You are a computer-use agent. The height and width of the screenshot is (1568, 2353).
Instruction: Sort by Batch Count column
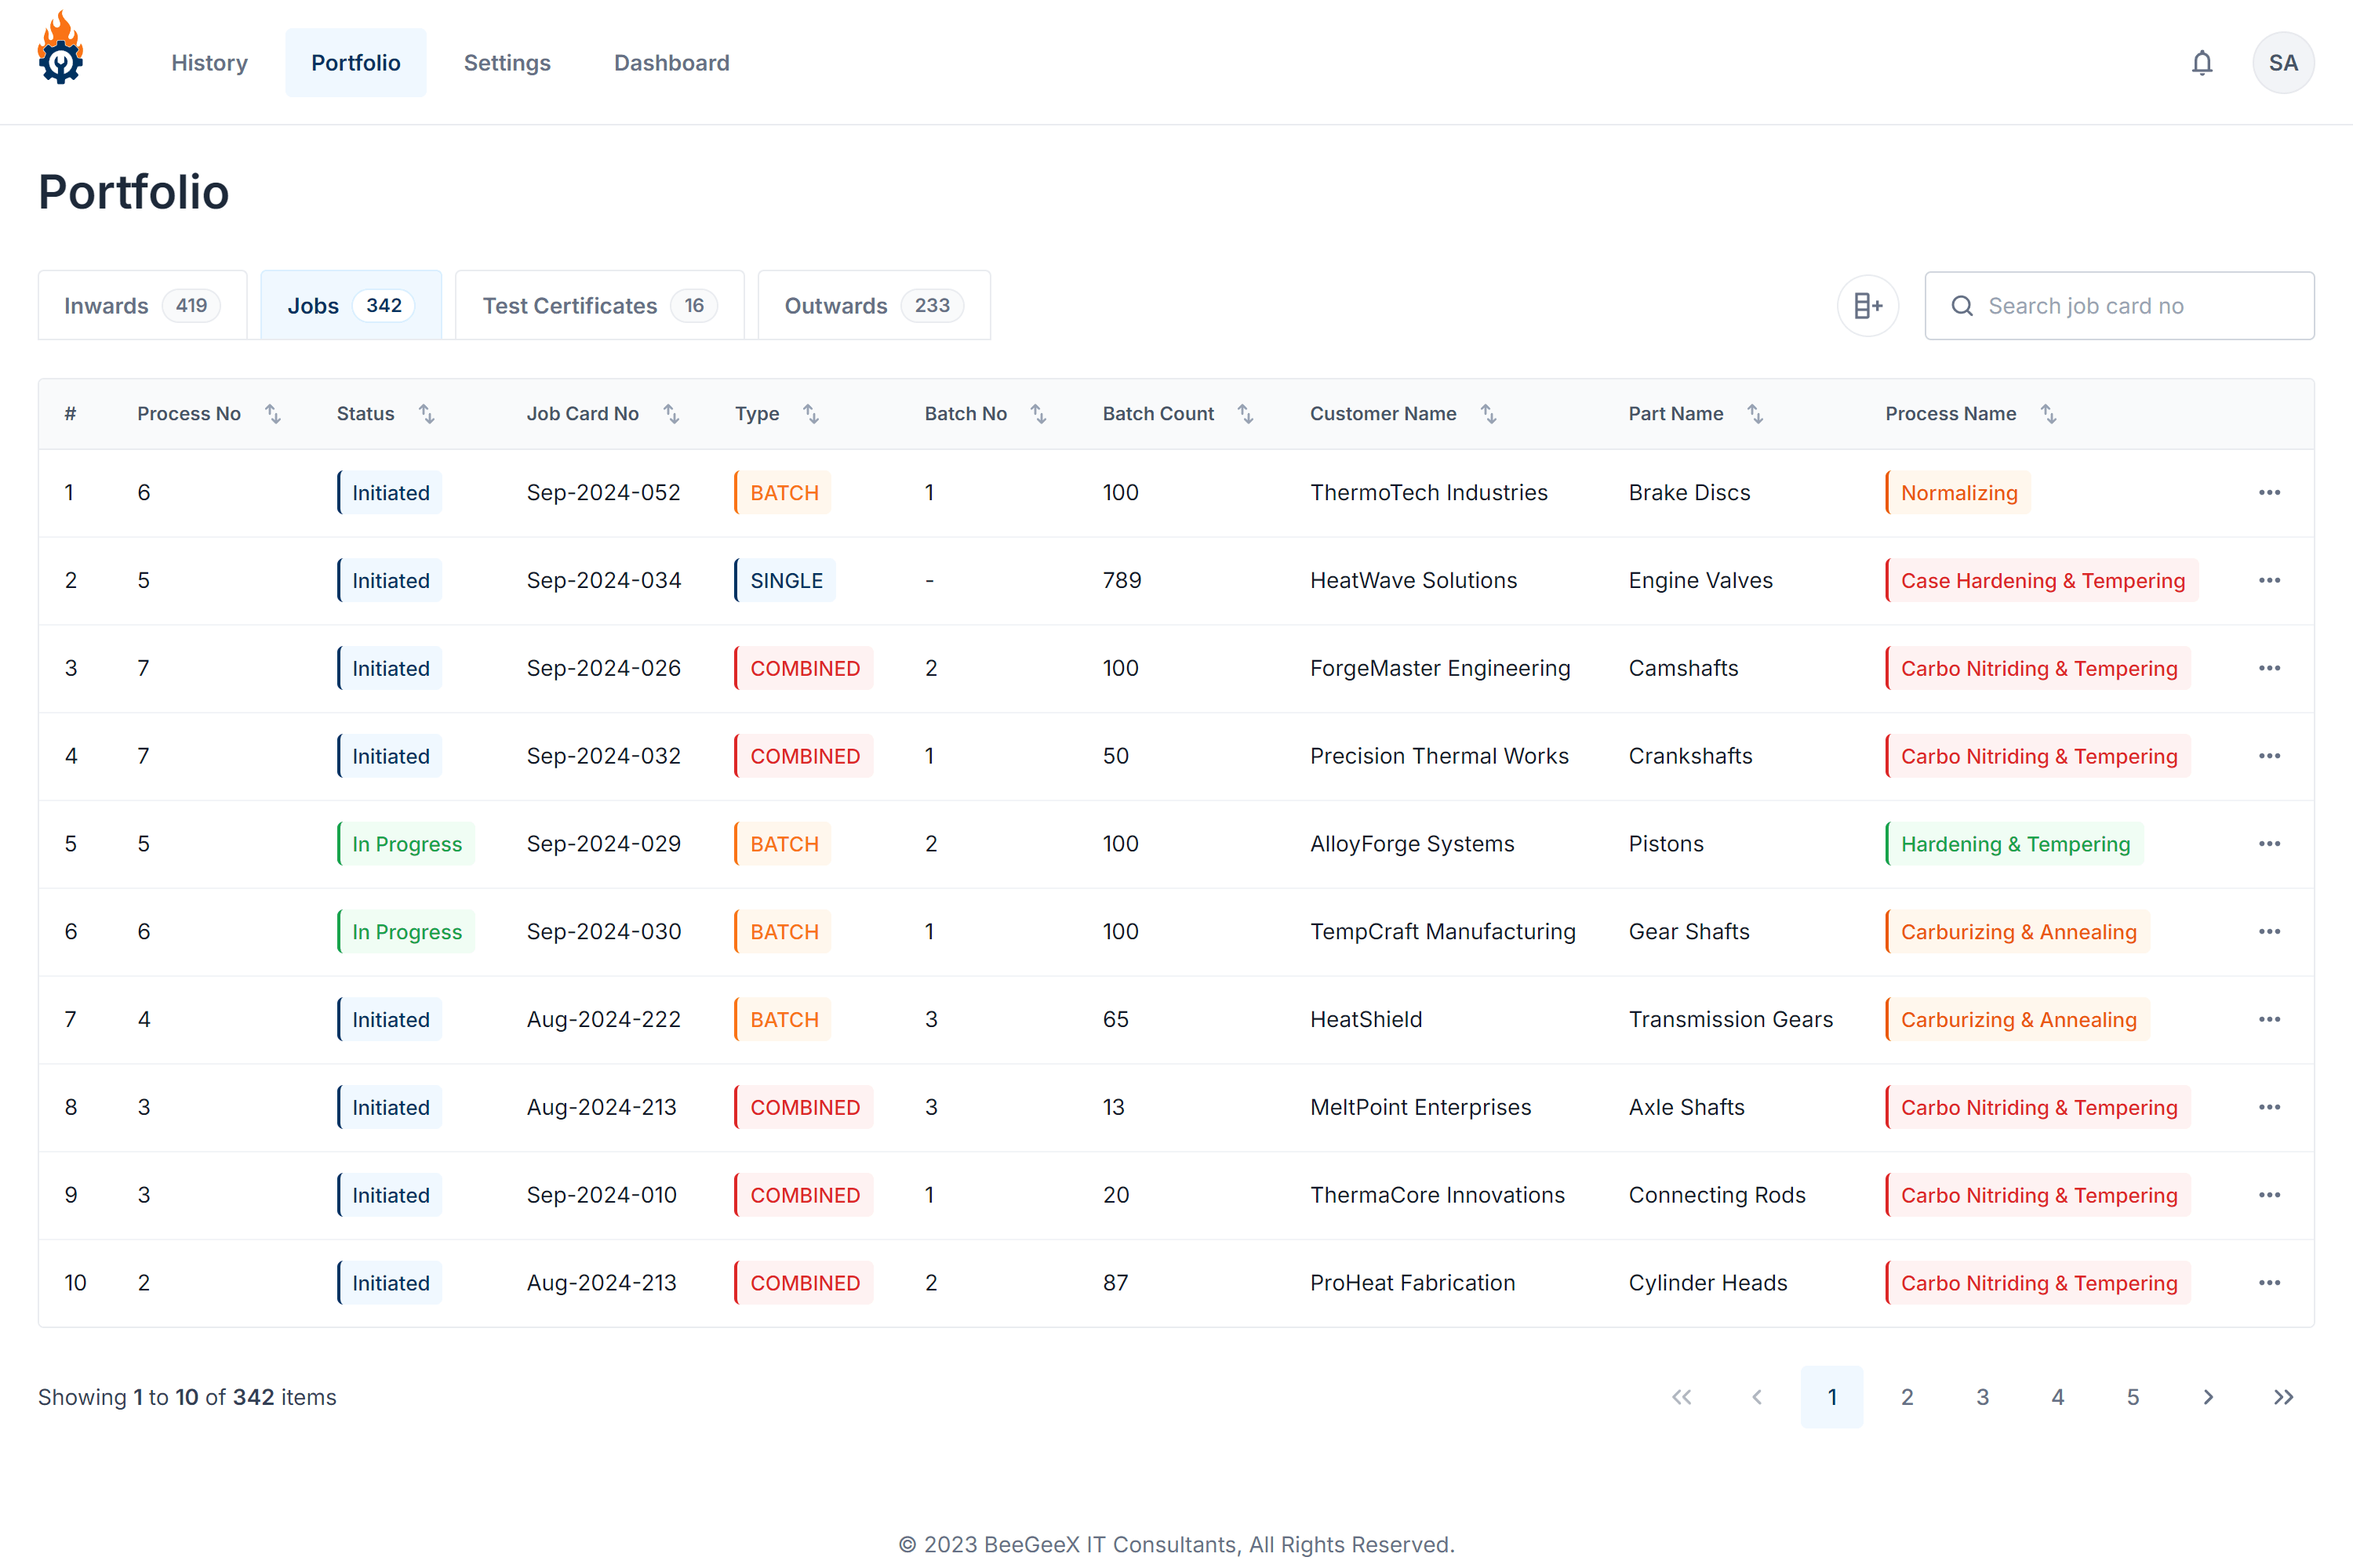(1246, 414)
